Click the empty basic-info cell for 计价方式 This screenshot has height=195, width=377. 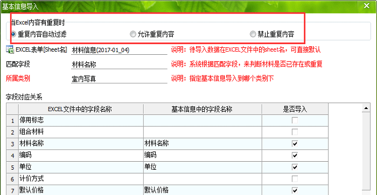[x=203, y=179]
